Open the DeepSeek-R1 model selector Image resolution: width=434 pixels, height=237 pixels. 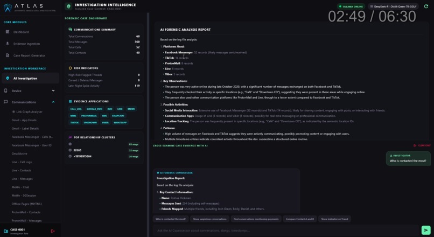(x=393, y=6)
